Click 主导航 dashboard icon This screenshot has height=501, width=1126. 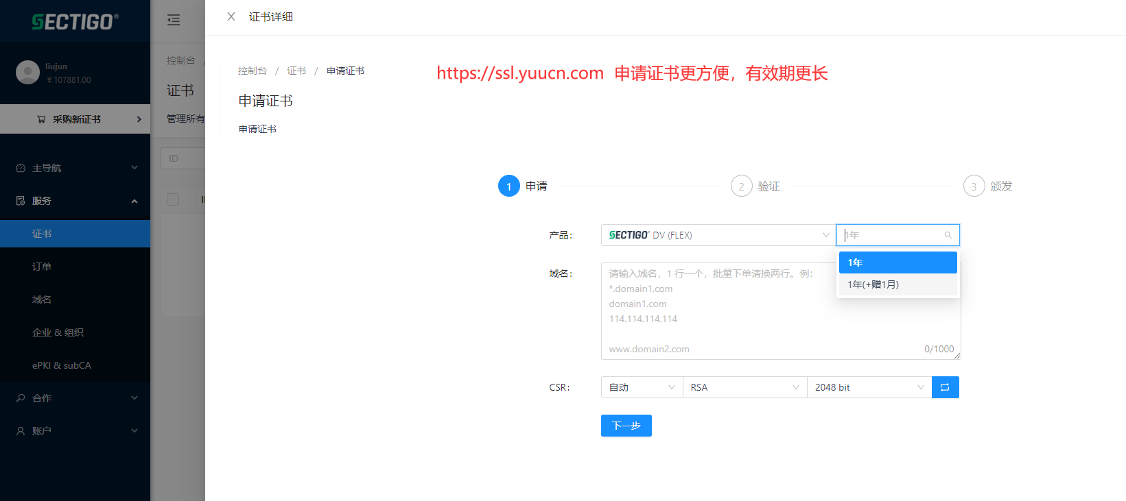coord(21,168)
